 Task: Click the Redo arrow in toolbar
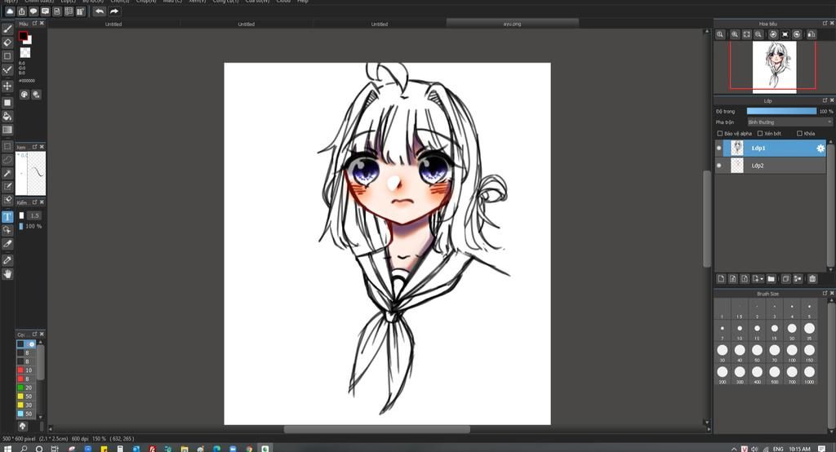(114, 11)
